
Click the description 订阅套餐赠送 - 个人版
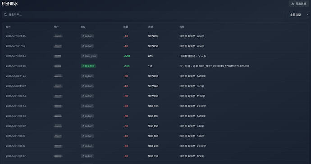coord(193,56)
